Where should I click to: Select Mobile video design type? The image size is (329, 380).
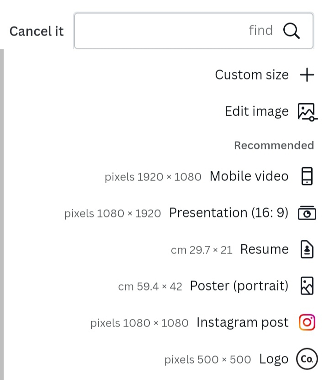pos(249,176)
